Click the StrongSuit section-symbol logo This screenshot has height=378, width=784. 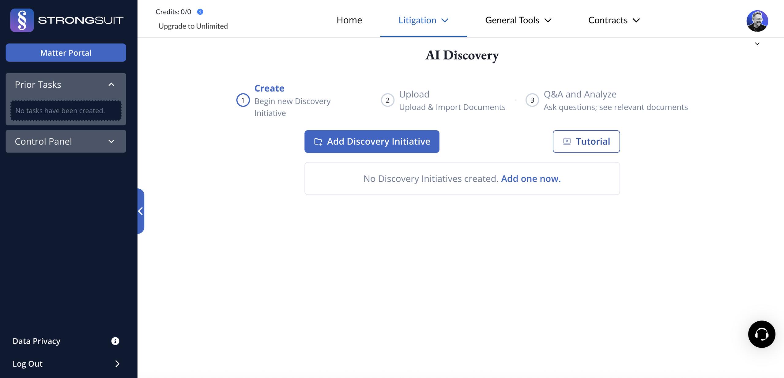(x=22, y=20)
